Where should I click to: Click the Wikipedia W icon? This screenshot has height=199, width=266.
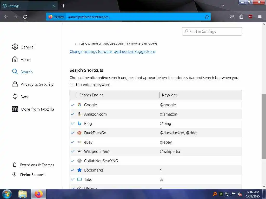(79, 151)
